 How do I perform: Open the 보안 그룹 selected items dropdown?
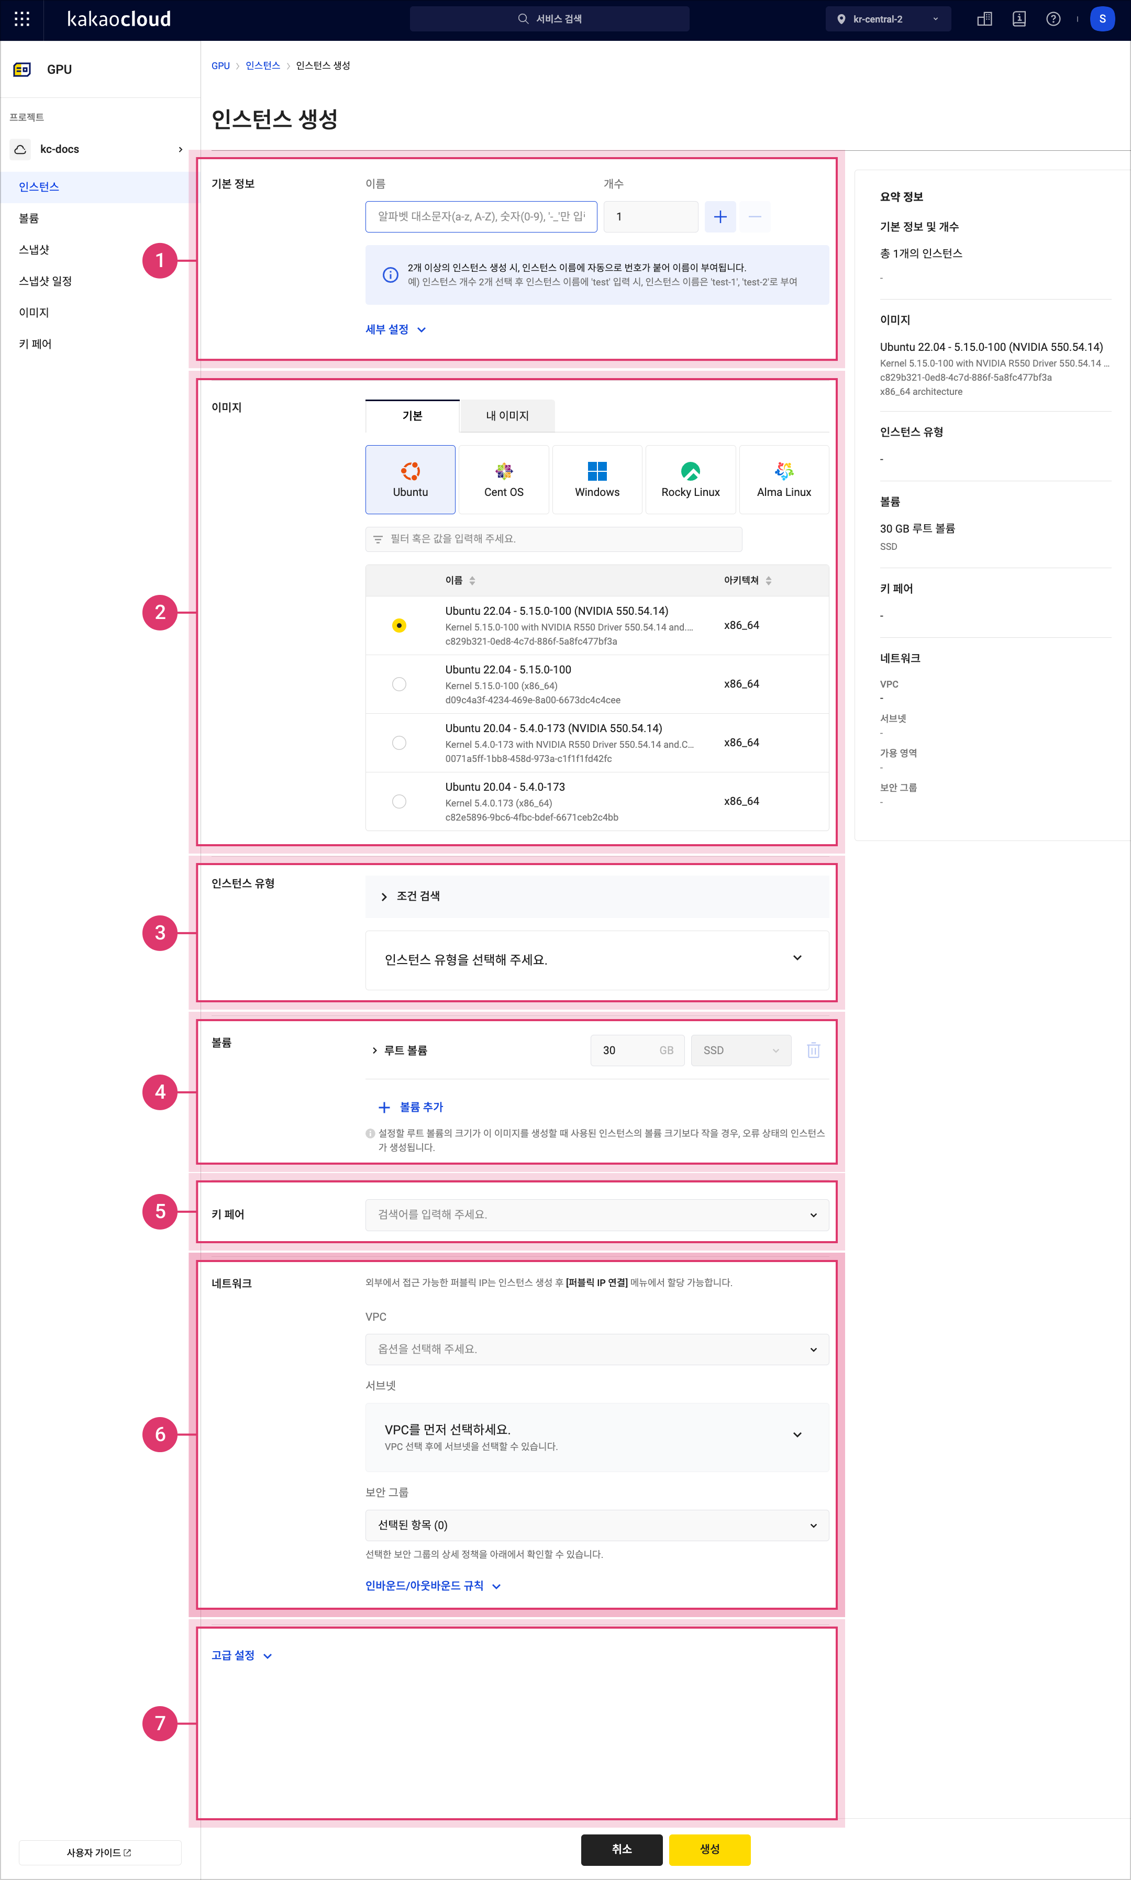pos(597,1525)
